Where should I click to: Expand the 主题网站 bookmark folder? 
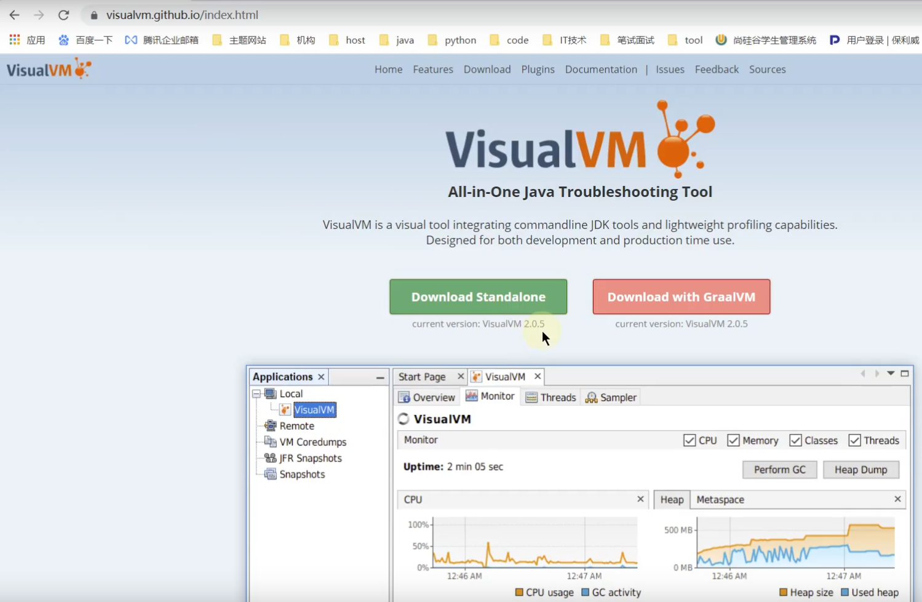click(x=239, y=40)
